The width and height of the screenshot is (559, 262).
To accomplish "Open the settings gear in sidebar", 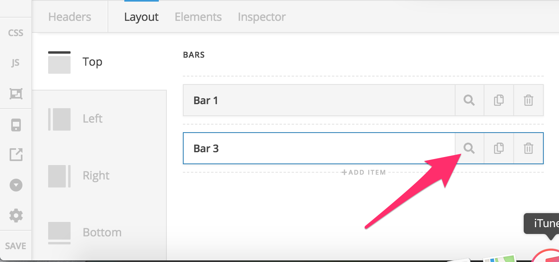I will coord(16,216).
